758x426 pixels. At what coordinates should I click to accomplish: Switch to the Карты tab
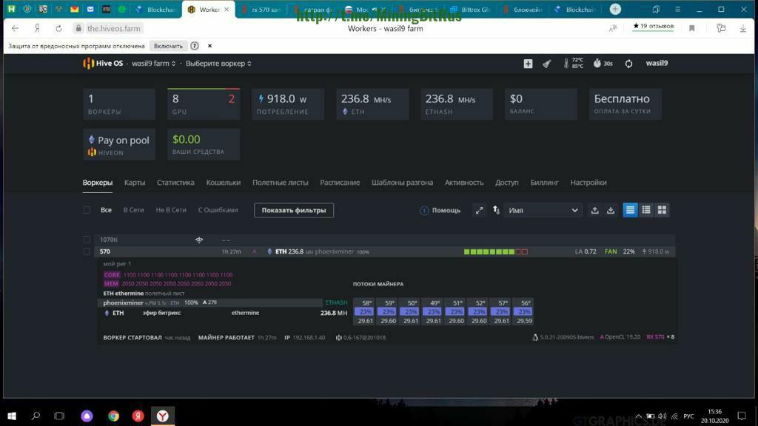135,183
